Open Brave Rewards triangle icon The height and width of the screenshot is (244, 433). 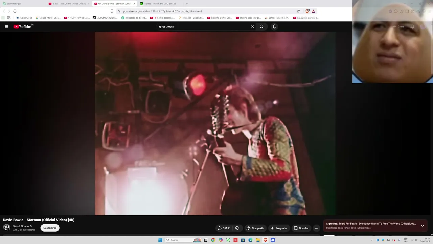point(314,11)
